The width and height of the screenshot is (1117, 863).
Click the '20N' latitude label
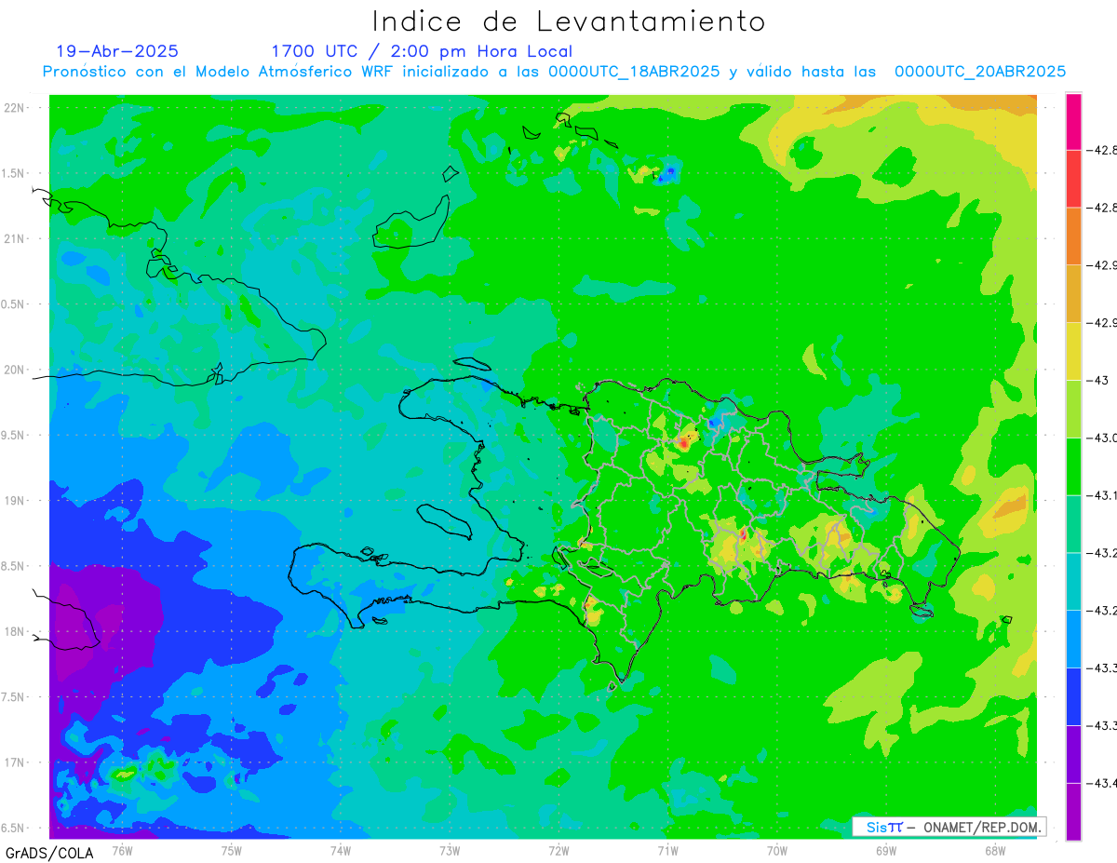point(16,370)
